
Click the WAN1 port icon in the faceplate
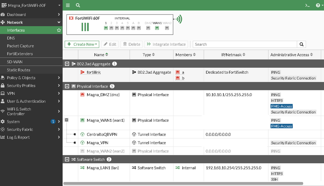157,28
